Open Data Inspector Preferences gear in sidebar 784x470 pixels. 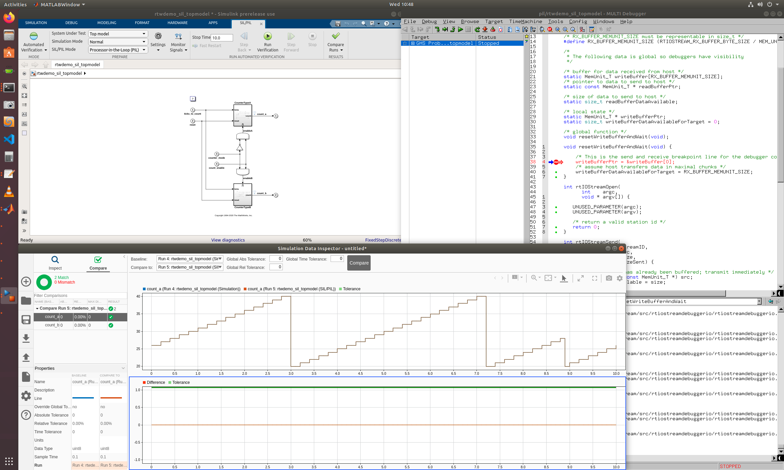[26, 396]
